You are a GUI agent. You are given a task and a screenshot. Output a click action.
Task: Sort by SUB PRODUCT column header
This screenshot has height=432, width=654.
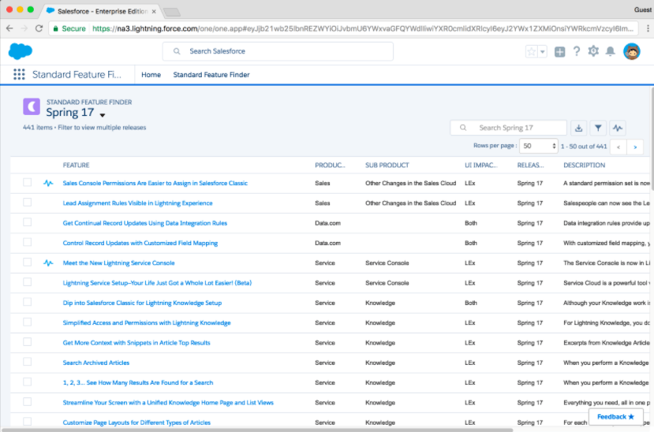[387, 165]
